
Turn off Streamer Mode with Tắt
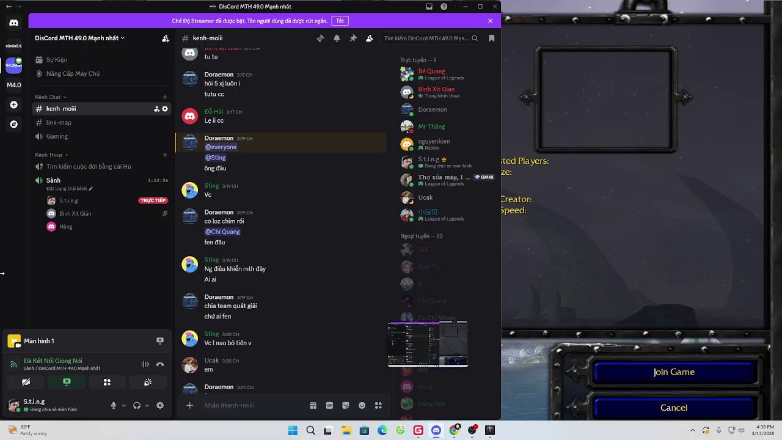click(x=340, y=21)
